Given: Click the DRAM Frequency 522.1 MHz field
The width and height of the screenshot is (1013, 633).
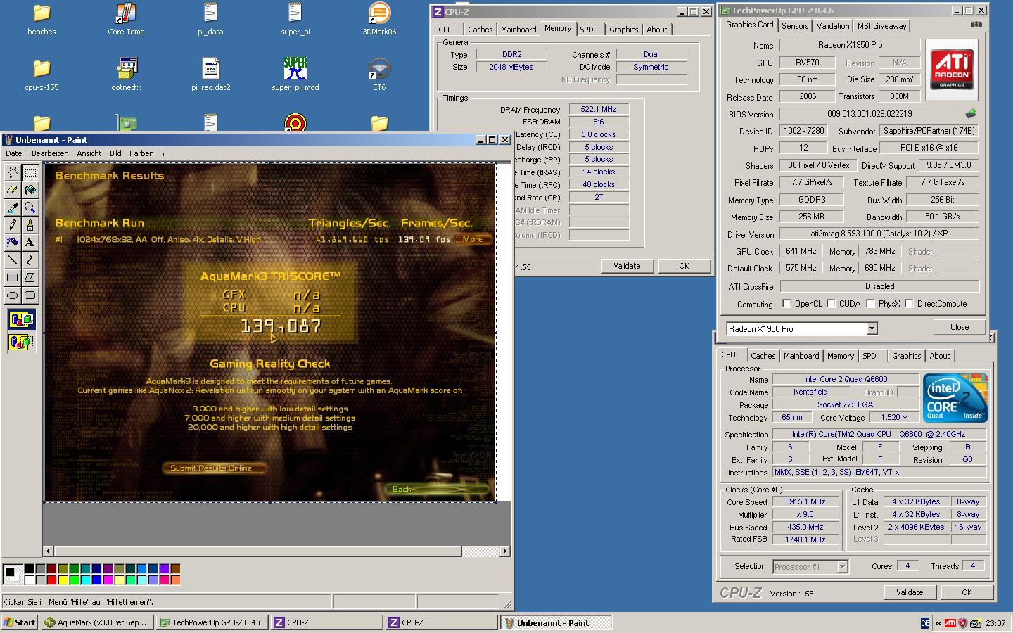Looking at the screenshot, I should [x=599, y=109].
